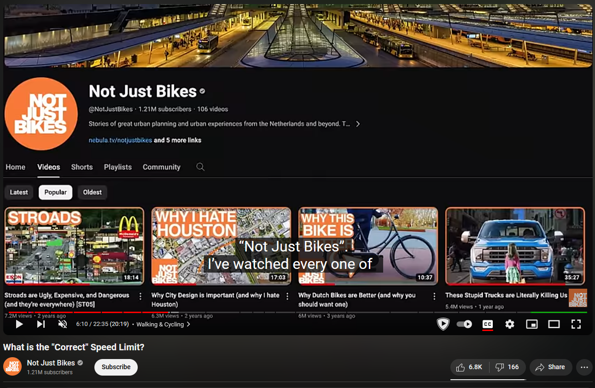The height and width of the screenshot is (388, 595).
Task: Open the Stroads video thumbnail
Action: [74, 246]
